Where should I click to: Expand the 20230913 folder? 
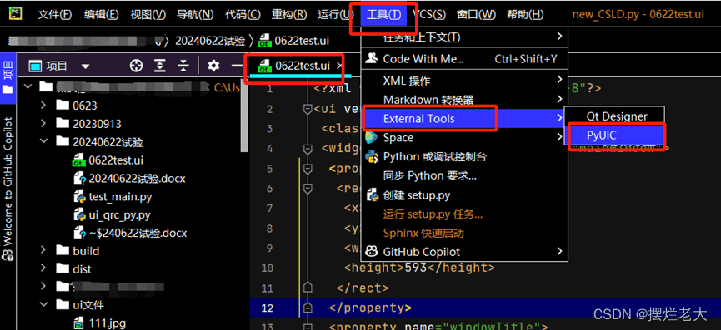pyautogui.click(x=43, y=123)
